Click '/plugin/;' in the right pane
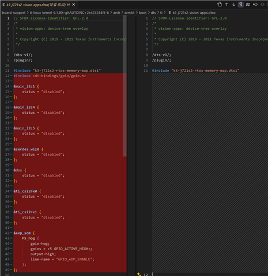Viewport: 268px width, 276px height. (x=161, y=60)
